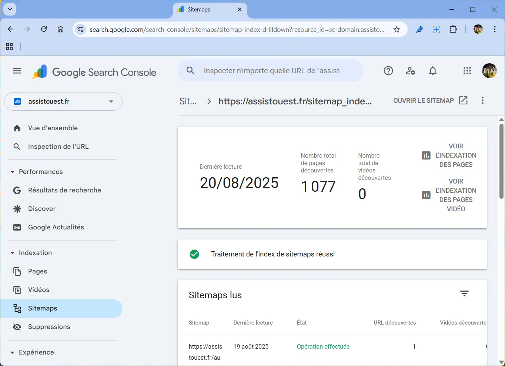Open the Help question mark icon
Screen dimensions: 505x366
tap(388, 71)
